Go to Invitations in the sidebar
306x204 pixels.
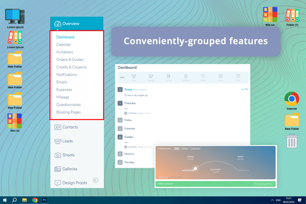click(65, 52)
